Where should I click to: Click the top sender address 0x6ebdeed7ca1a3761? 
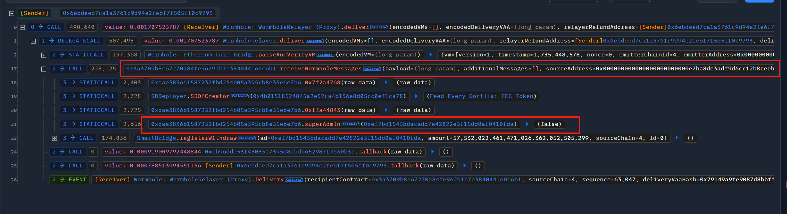point(138,13)
